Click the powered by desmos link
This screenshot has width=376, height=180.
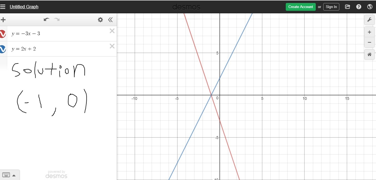56,174
